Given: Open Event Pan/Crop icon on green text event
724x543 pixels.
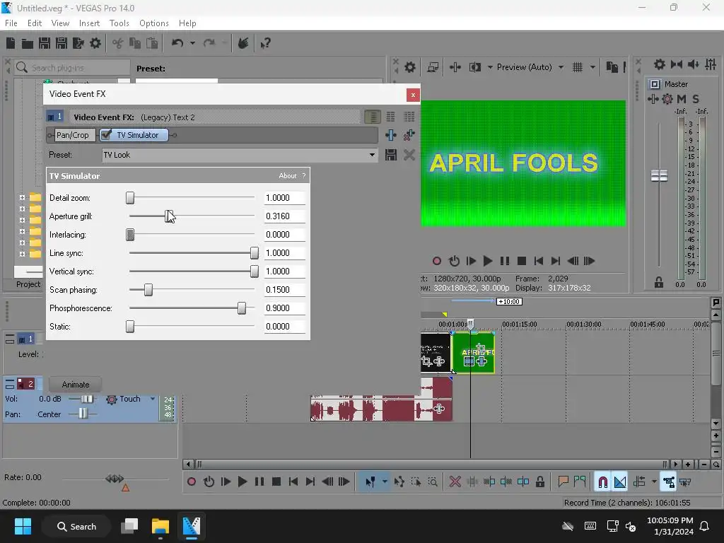Looking at the screenshot, I should (x=480, y=348).
